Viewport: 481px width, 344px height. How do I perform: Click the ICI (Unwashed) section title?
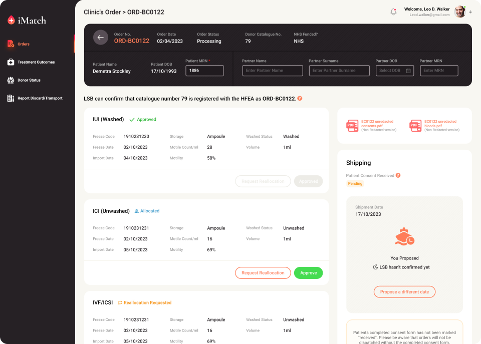(111, 211)
